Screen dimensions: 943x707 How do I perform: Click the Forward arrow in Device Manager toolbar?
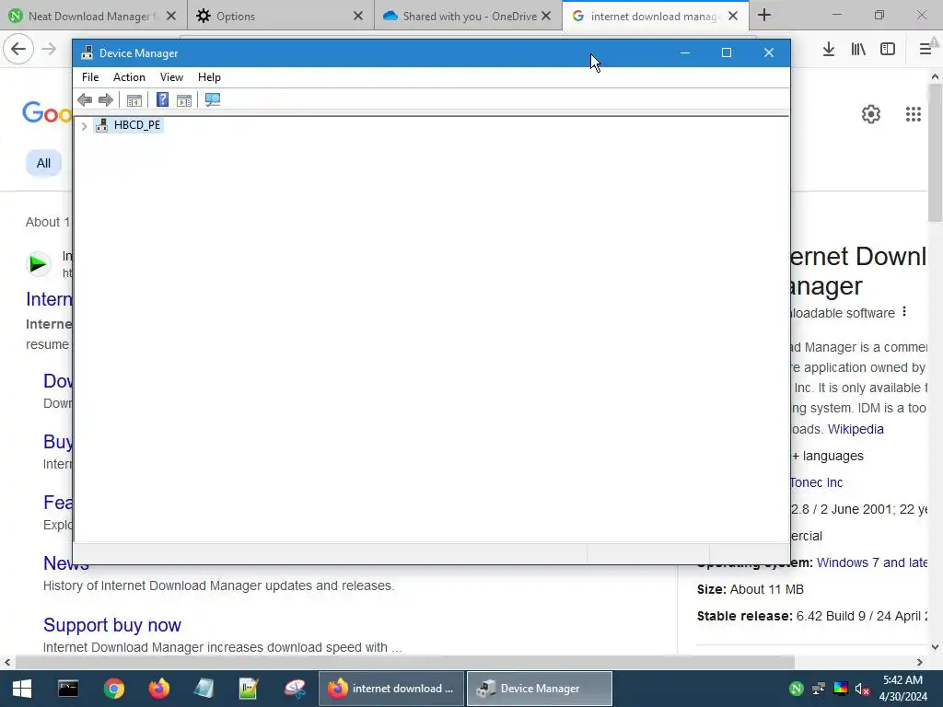click(106, 99)
